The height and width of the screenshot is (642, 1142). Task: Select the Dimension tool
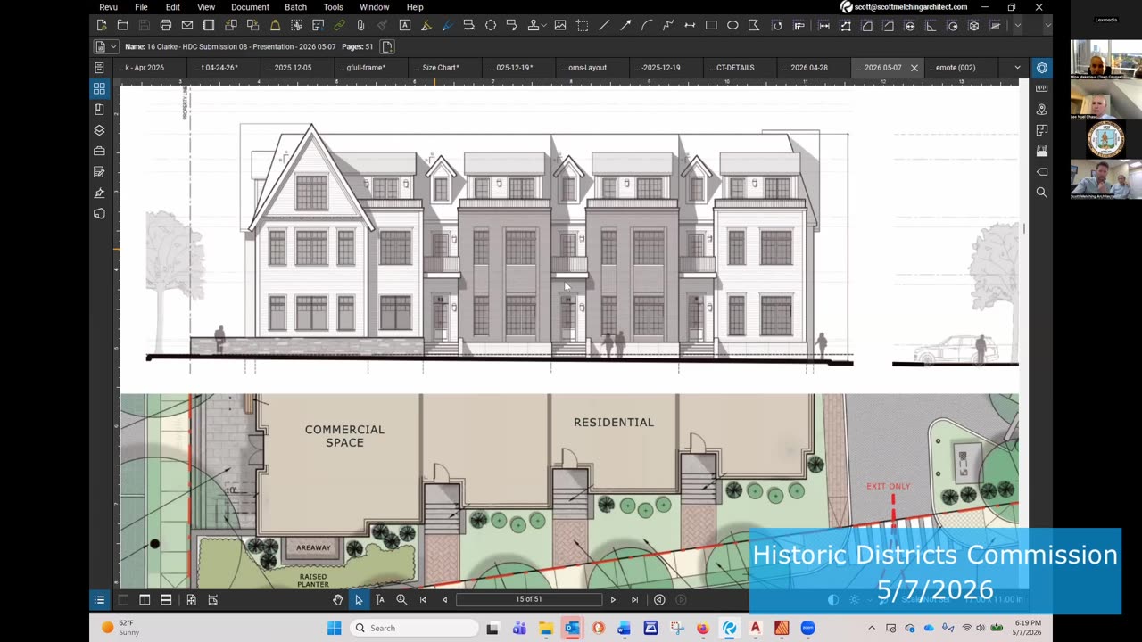690,25
